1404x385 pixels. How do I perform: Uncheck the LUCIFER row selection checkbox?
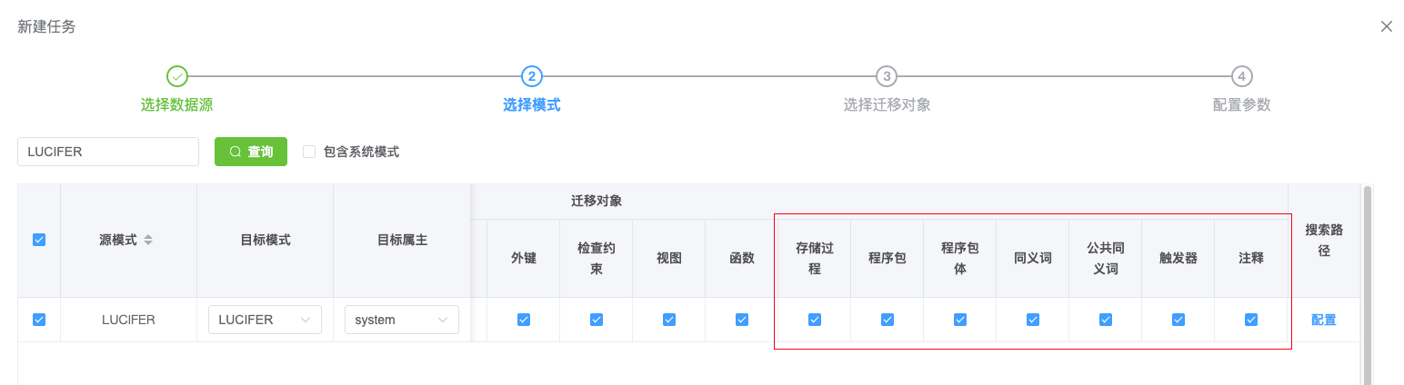[x=39, y=320]
